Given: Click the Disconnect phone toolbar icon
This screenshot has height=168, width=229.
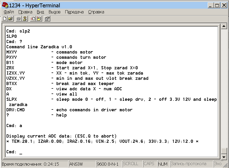Looking at the screenshot, I should (x=24, y=19).
